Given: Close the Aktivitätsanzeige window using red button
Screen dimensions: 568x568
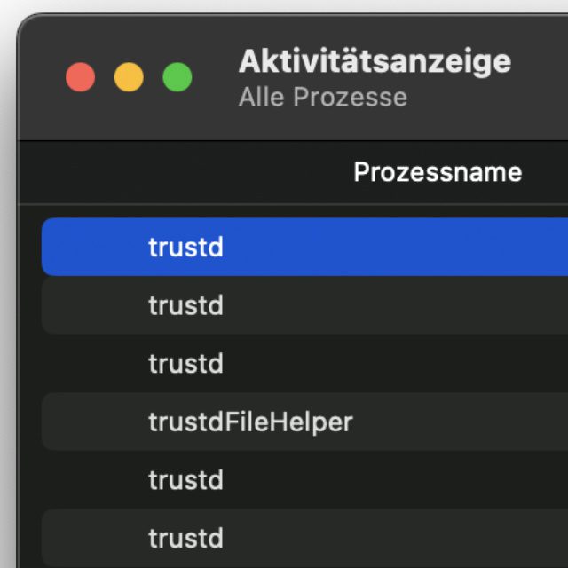Looking at the screenshot, I should [x=81, y=77].
